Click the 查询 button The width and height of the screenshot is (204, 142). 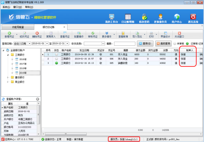(145, 44)
